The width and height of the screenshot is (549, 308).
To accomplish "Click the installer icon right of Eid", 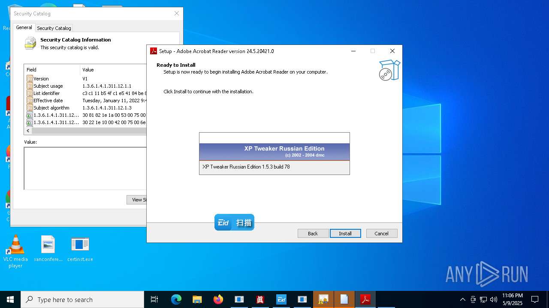I will point(302,299).
